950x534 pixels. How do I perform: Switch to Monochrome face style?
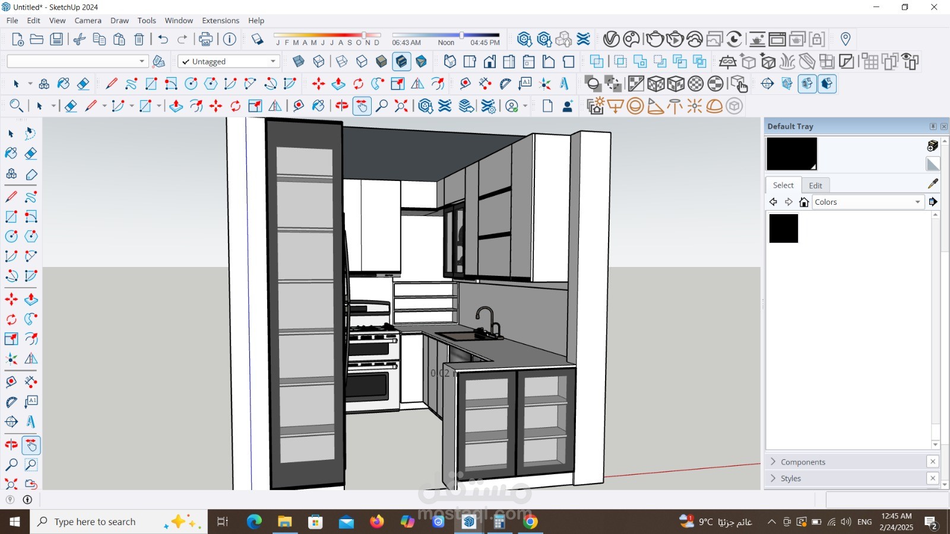click(x=422, y=62)
